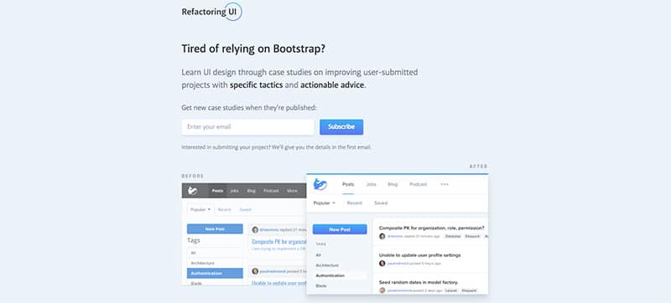Open 'Unable to update user profile settings' post
671x303 pixels.
[x=420, y=255]
